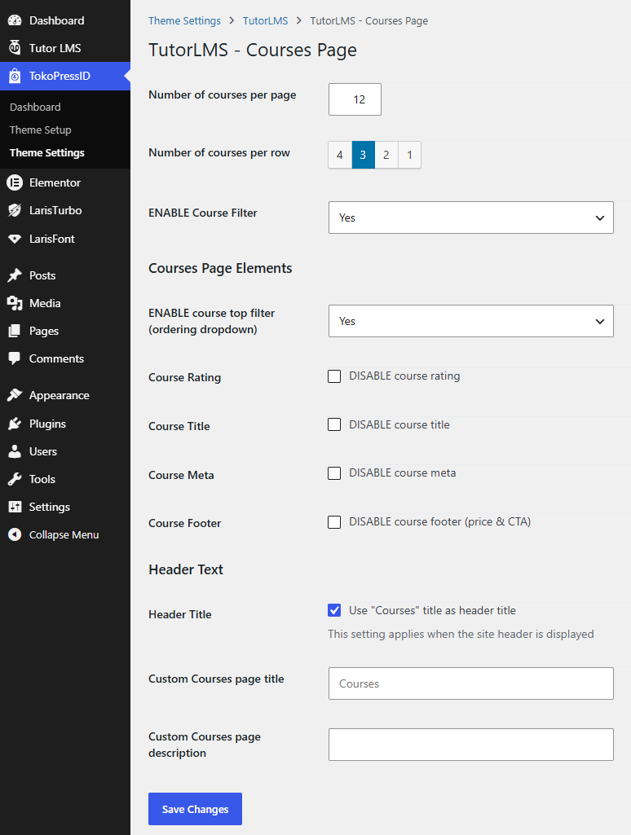This screenshot has width=631, height=835.
Task: Focus the Custom Courses page title field
Action: pyautogui.click(x=470, y=683)
